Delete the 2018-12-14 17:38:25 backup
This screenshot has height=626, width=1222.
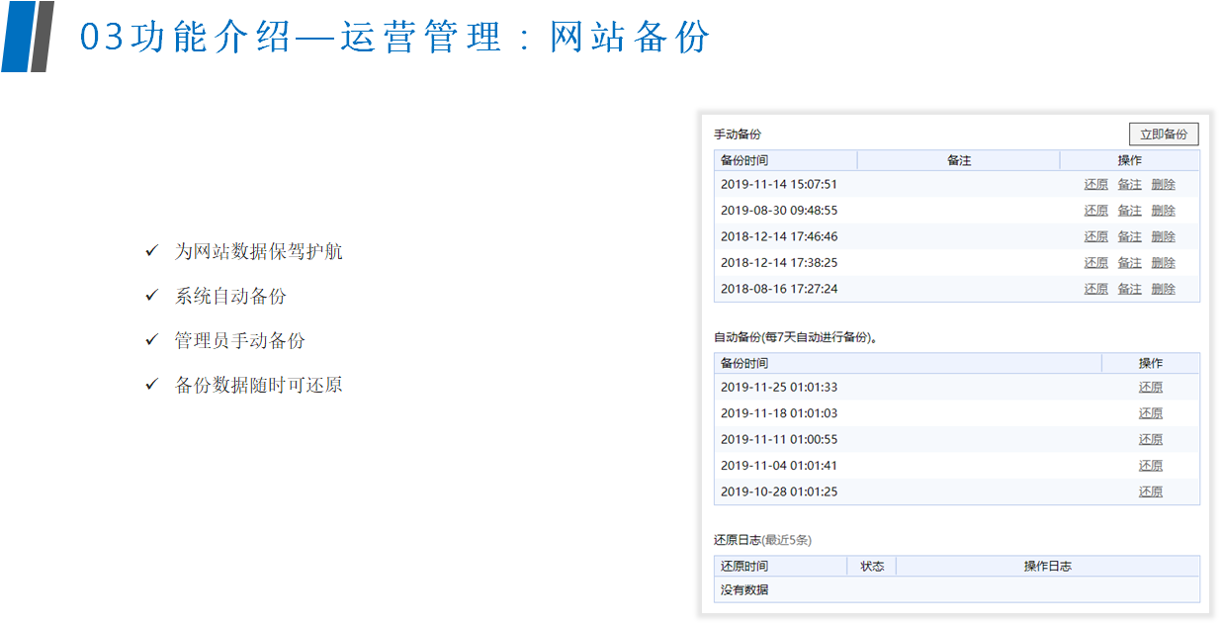[1163, 263]
